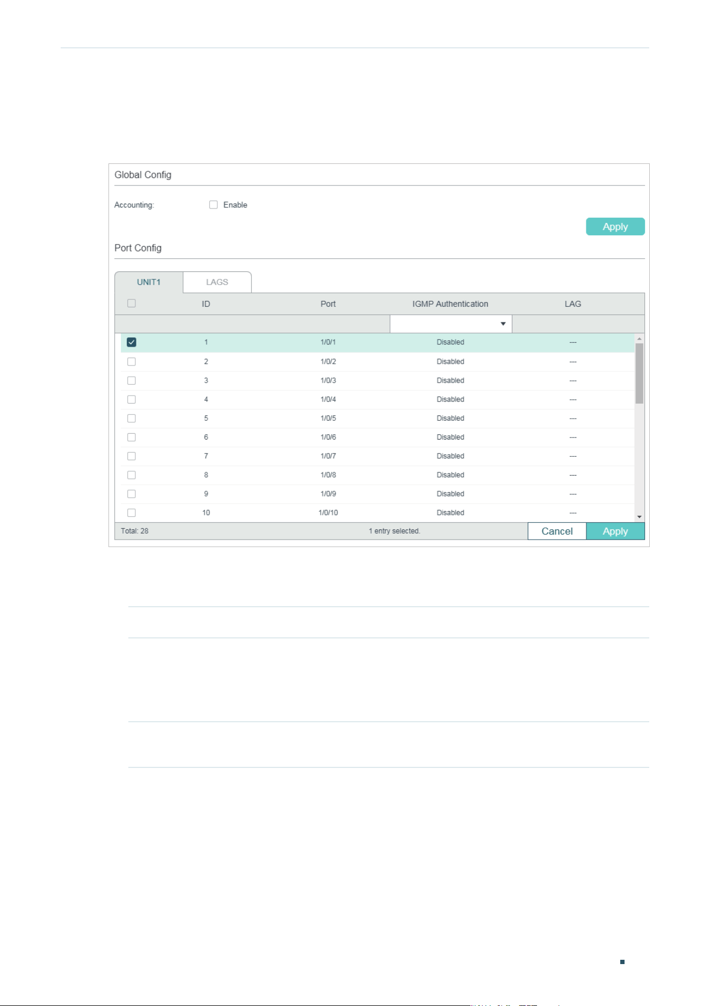Click the Port column header
This screenshot has width=711, height=1006.
tap(328, 304)
